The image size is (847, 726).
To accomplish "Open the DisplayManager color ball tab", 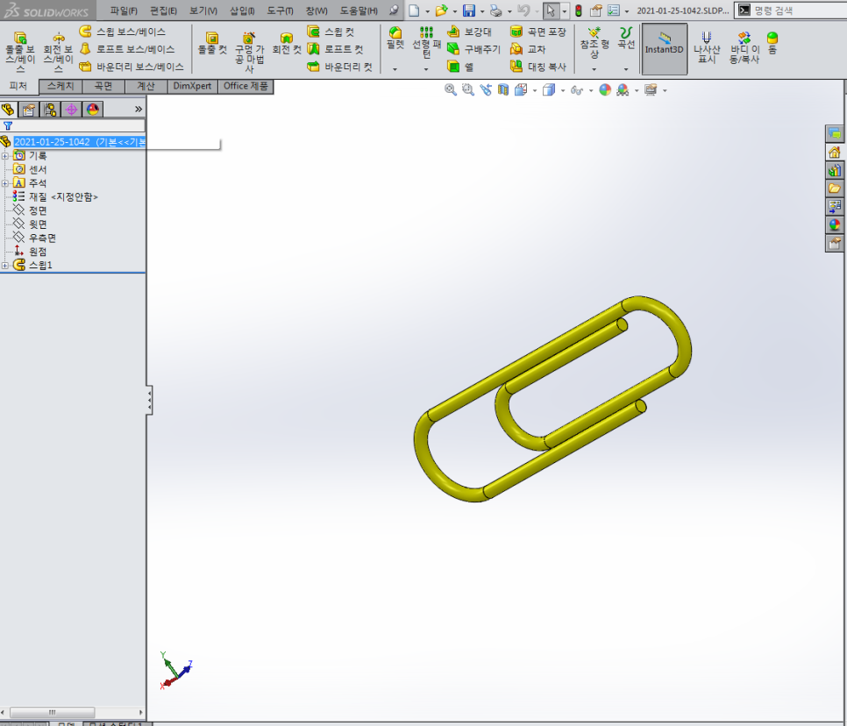I will coord(92,110).
